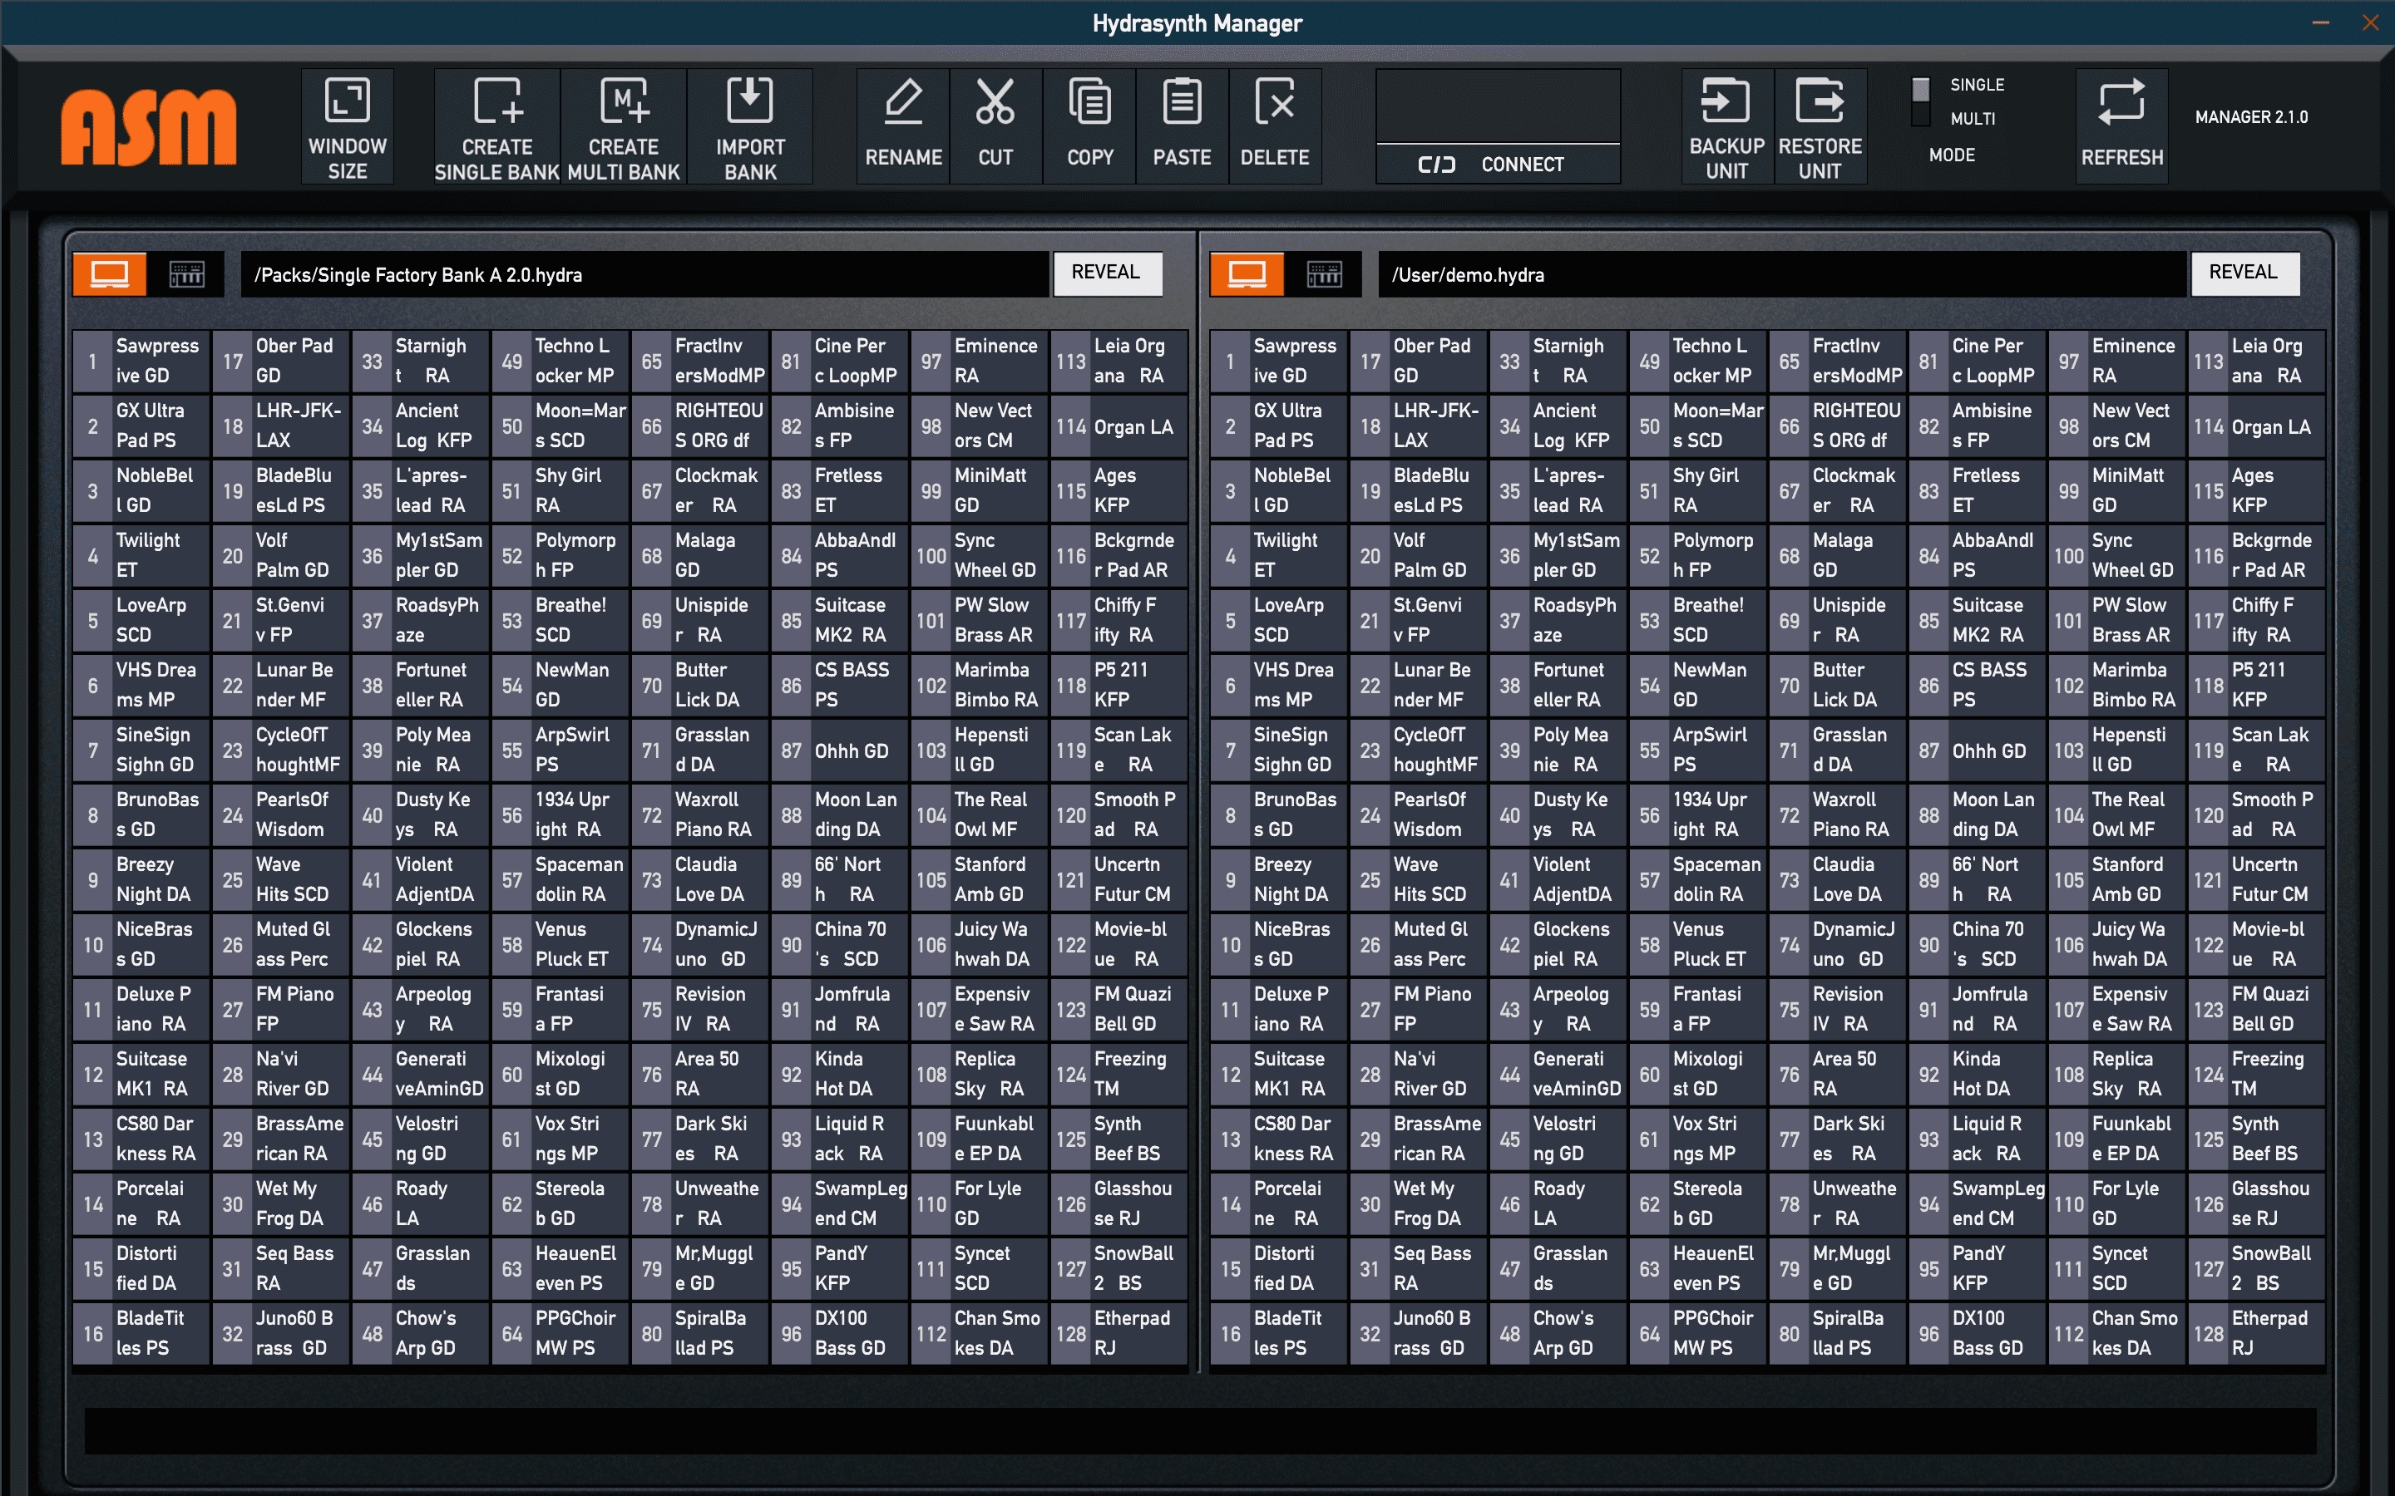Select patch 20 Volf Palm GD in right bank

click(1418, 555)
